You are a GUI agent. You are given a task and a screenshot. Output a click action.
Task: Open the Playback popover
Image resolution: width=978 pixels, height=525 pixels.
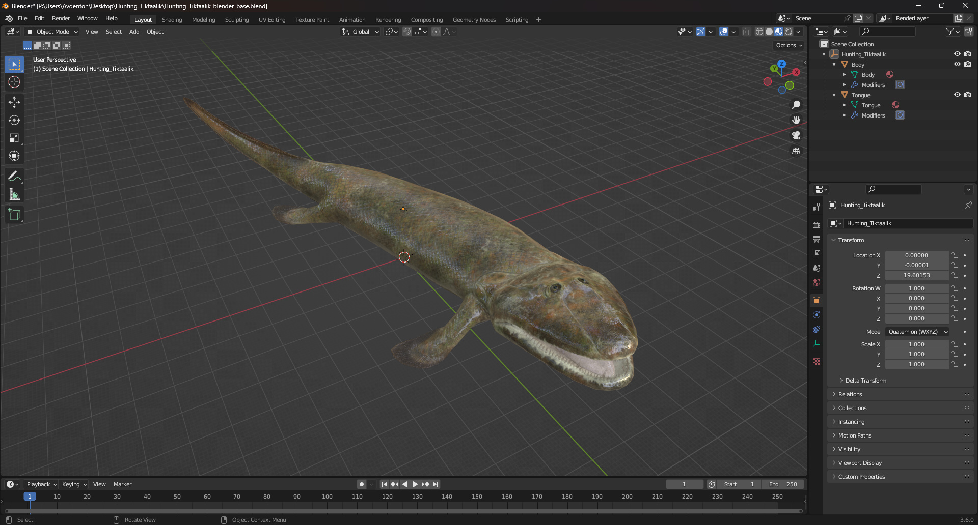(41, 484)
